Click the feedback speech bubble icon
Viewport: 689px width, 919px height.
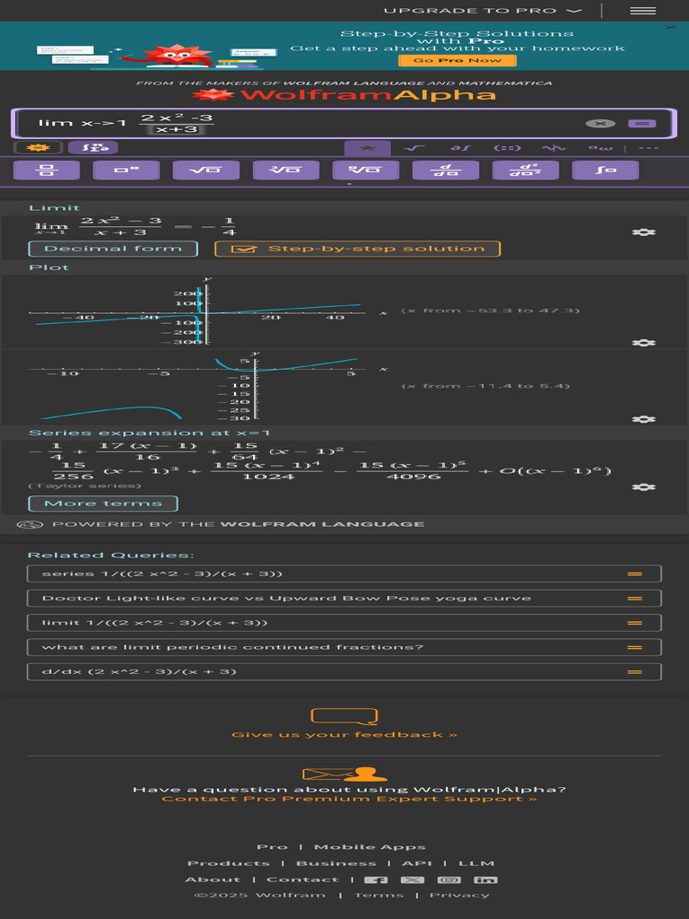(344, 716)
